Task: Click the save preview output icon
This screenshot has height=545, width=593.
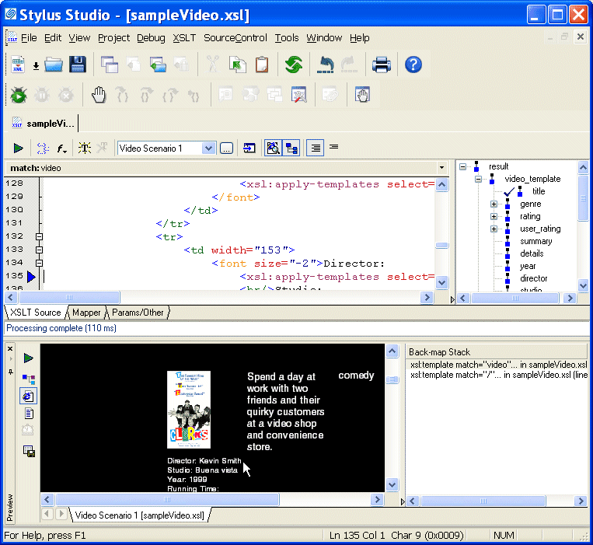Action: click(29, 451)
